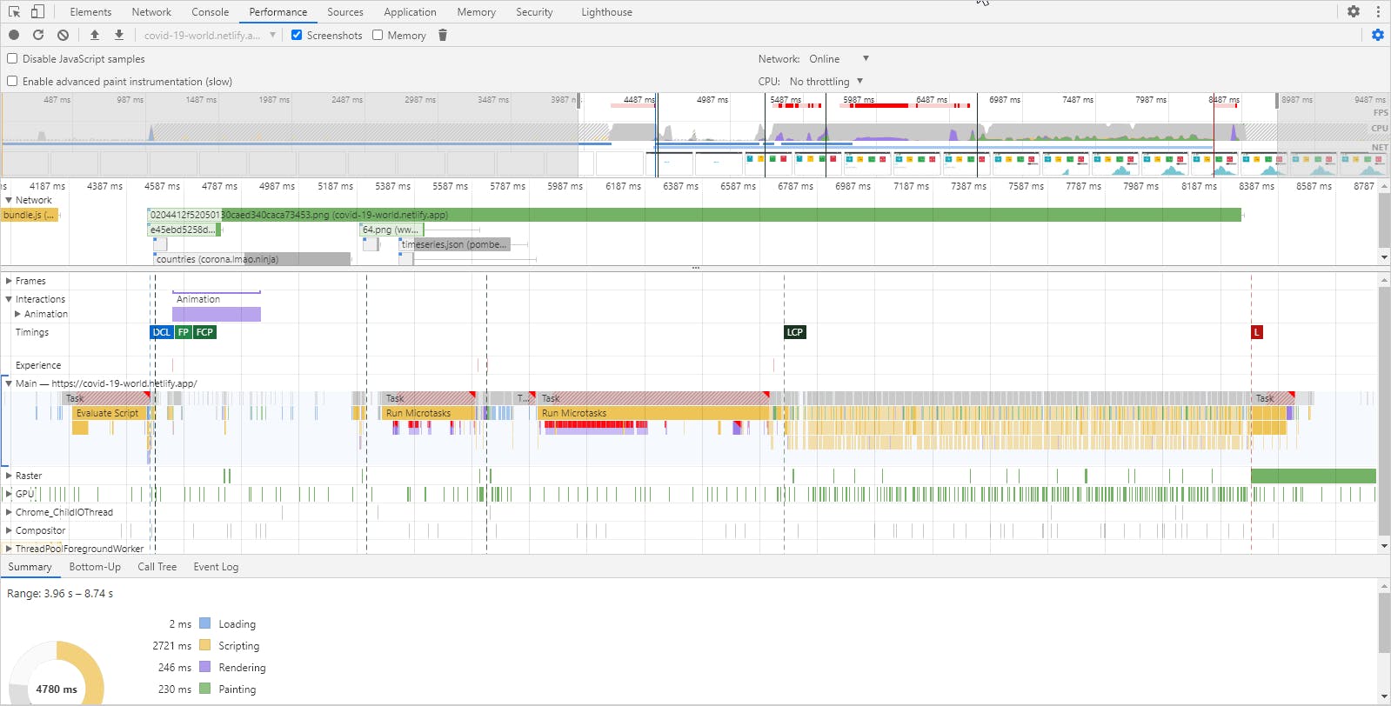Open the Network Online throttling dropdown
The image size is (1391, 706).
[839, 58]
